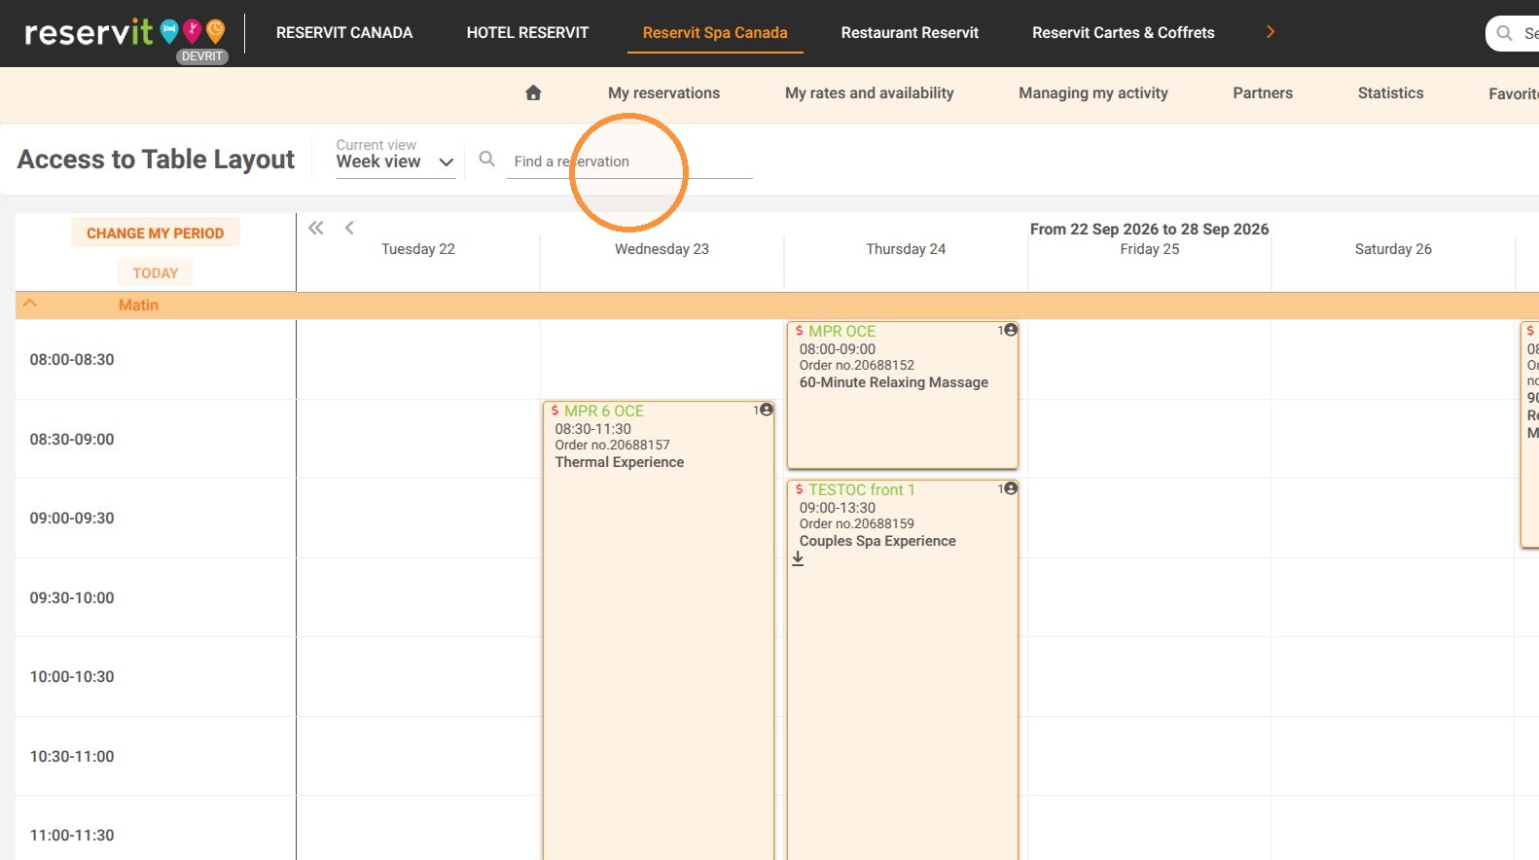Click the TODAY button
The width and height of the screenshot is (1539, 860).
[156, 273]
